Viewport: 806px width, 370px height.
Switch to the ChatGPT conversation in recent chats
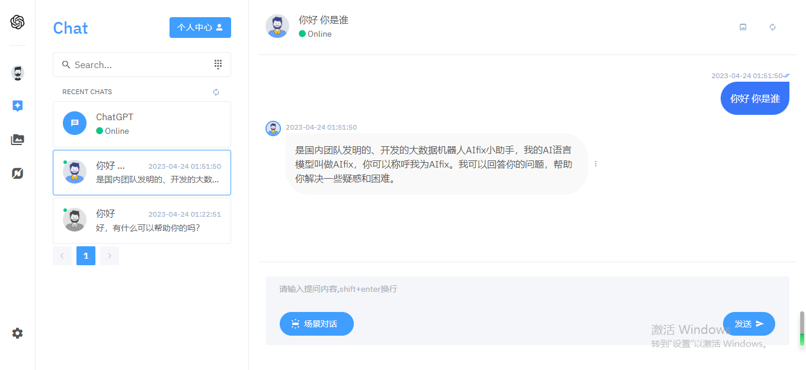pos(142,123)
